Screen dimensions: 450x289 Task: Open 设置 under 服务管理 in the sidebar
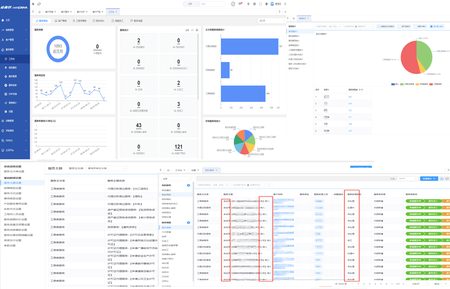(x=11, y=112)
